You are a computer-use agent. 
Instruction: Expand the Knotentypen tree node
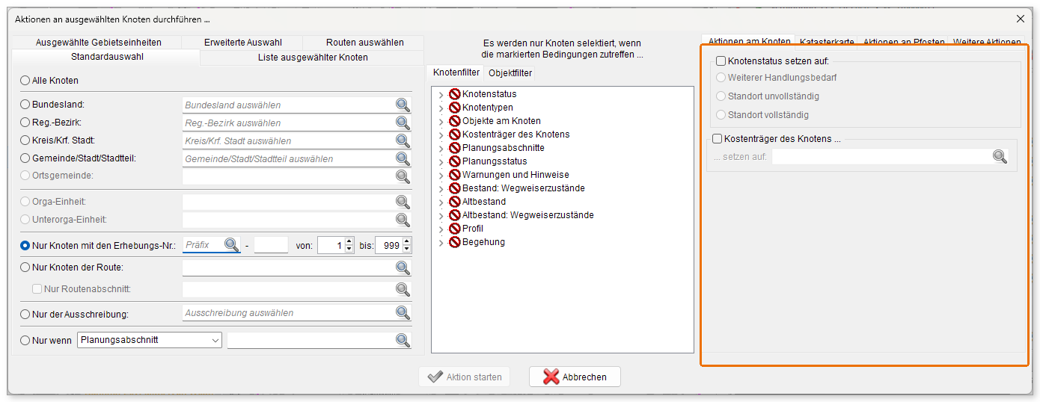click(441, 108)
